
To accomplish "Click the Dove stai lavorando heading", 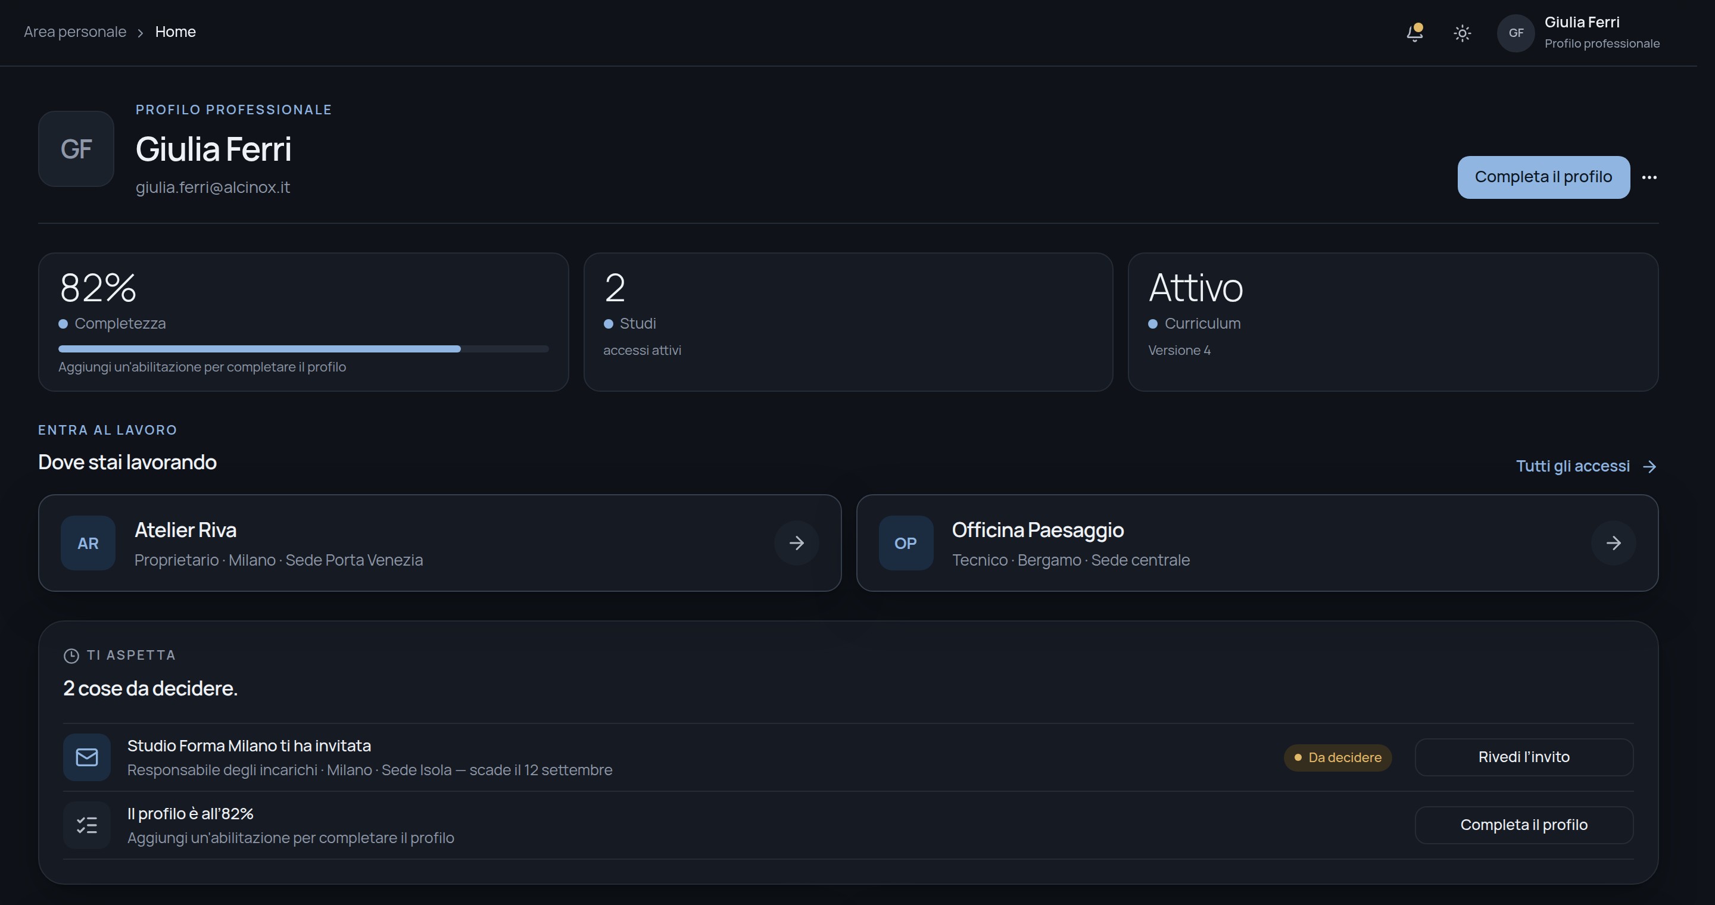I will tap(127, 462).
